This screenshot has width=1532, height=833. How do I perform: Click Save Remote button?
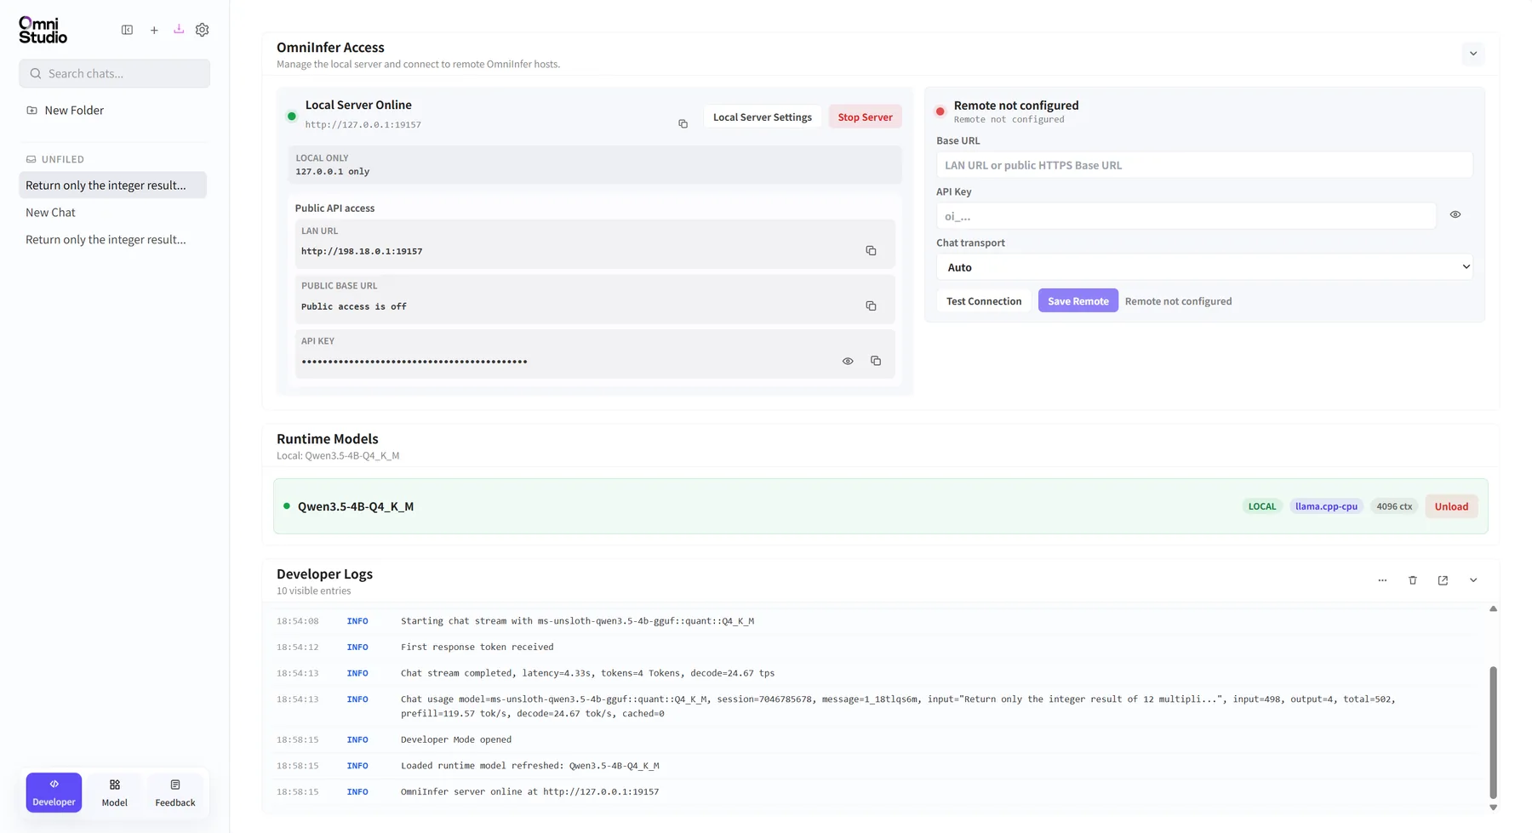coord(1078,300)
